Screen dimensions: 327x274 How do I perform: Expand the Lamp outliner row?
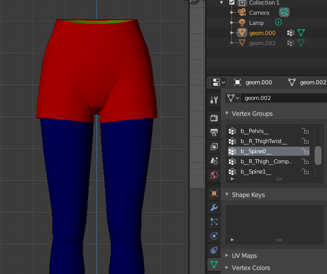(232, 22)
